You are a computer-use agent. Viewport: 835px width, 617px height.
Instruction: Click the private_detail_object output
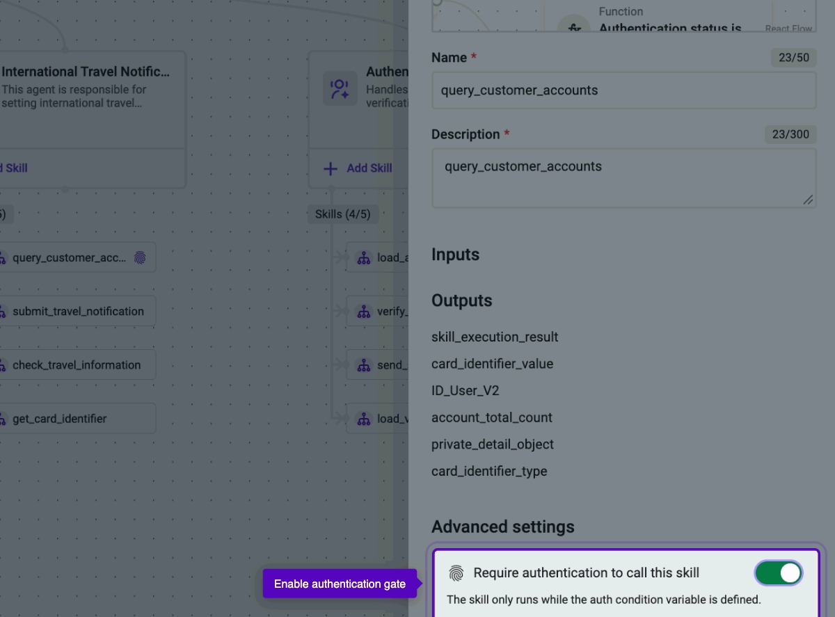click(x=493, y=444)
